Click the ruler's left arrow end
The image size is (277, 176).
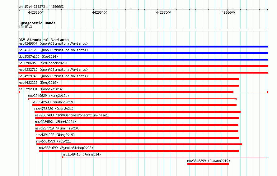tap(19, 10)
